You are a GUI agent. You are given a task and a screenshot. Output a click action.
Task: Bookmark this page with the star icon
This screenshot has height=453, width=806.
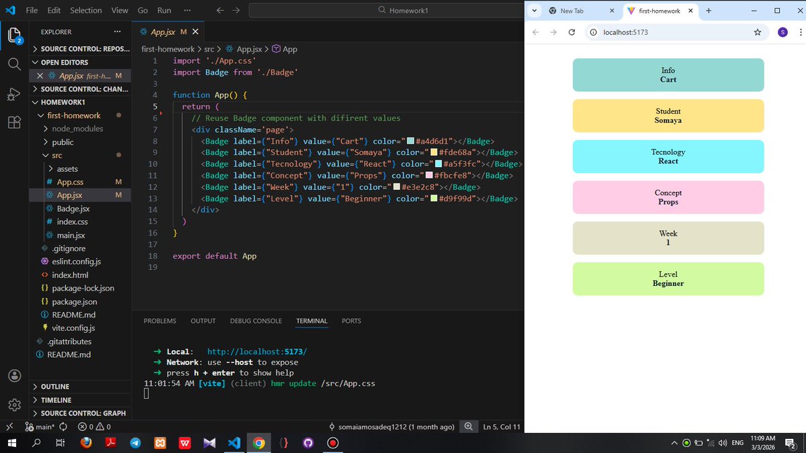(x=758, y=32)
